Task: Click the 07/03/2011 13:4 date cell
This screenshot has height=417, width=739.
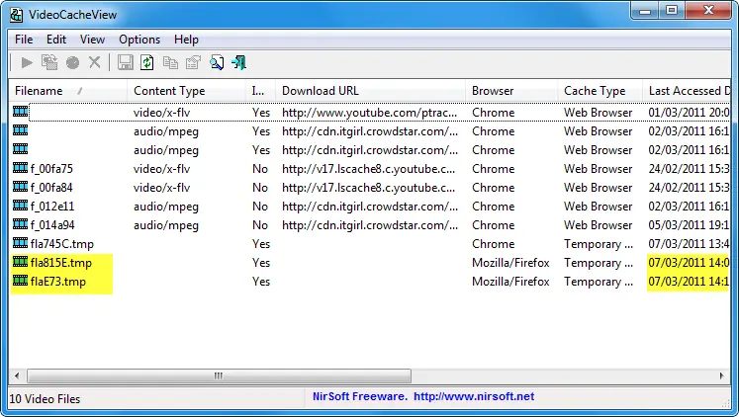Action: click(689, 244)
